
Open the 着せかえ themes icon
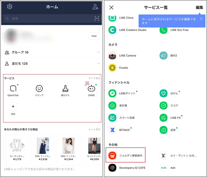pos(65,91)
